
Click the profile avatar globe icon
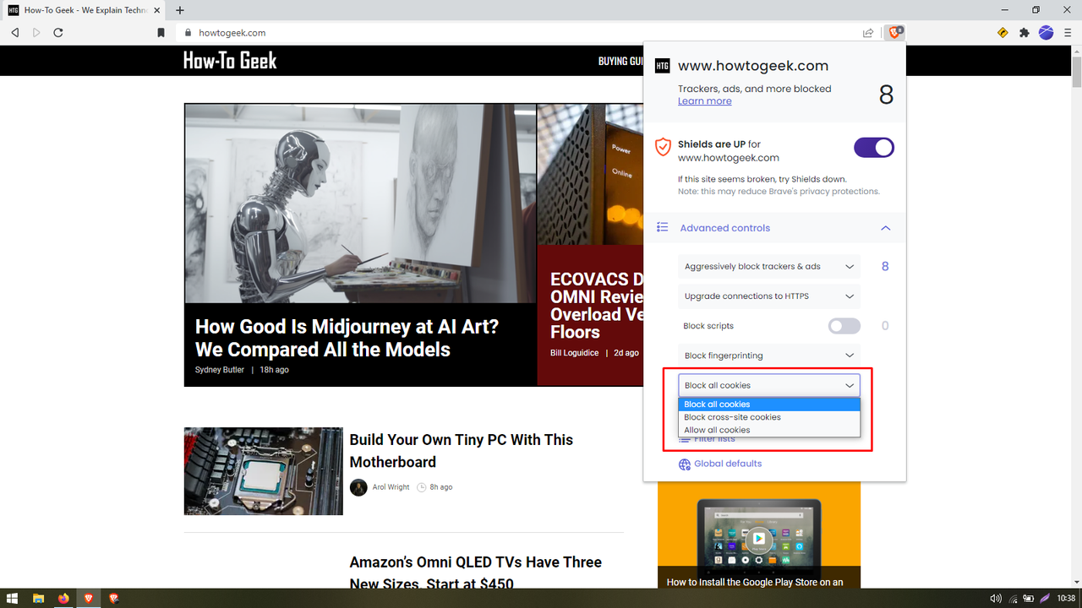1046,32
